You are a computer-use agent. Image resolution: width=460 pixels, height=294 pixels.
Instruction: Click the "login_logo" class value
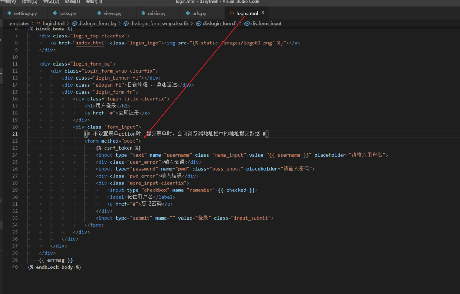point(144,43)
